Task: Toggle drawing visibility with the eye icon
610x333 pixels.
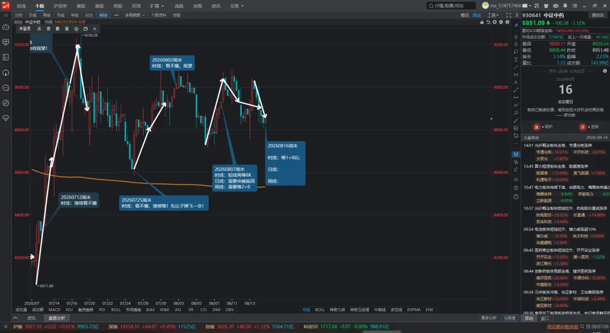Action: [516, 179]
